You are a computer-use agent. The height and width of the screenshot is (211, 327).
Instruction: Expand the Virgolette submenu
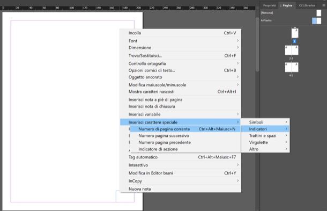tap(265, 142)
